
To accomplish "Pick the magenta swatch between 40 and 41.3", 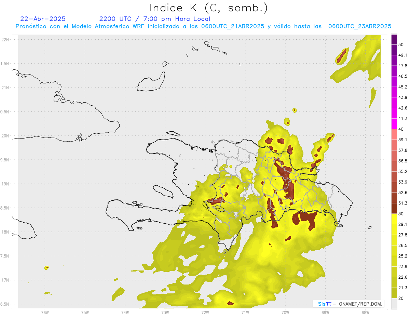I will coord(394,124).
